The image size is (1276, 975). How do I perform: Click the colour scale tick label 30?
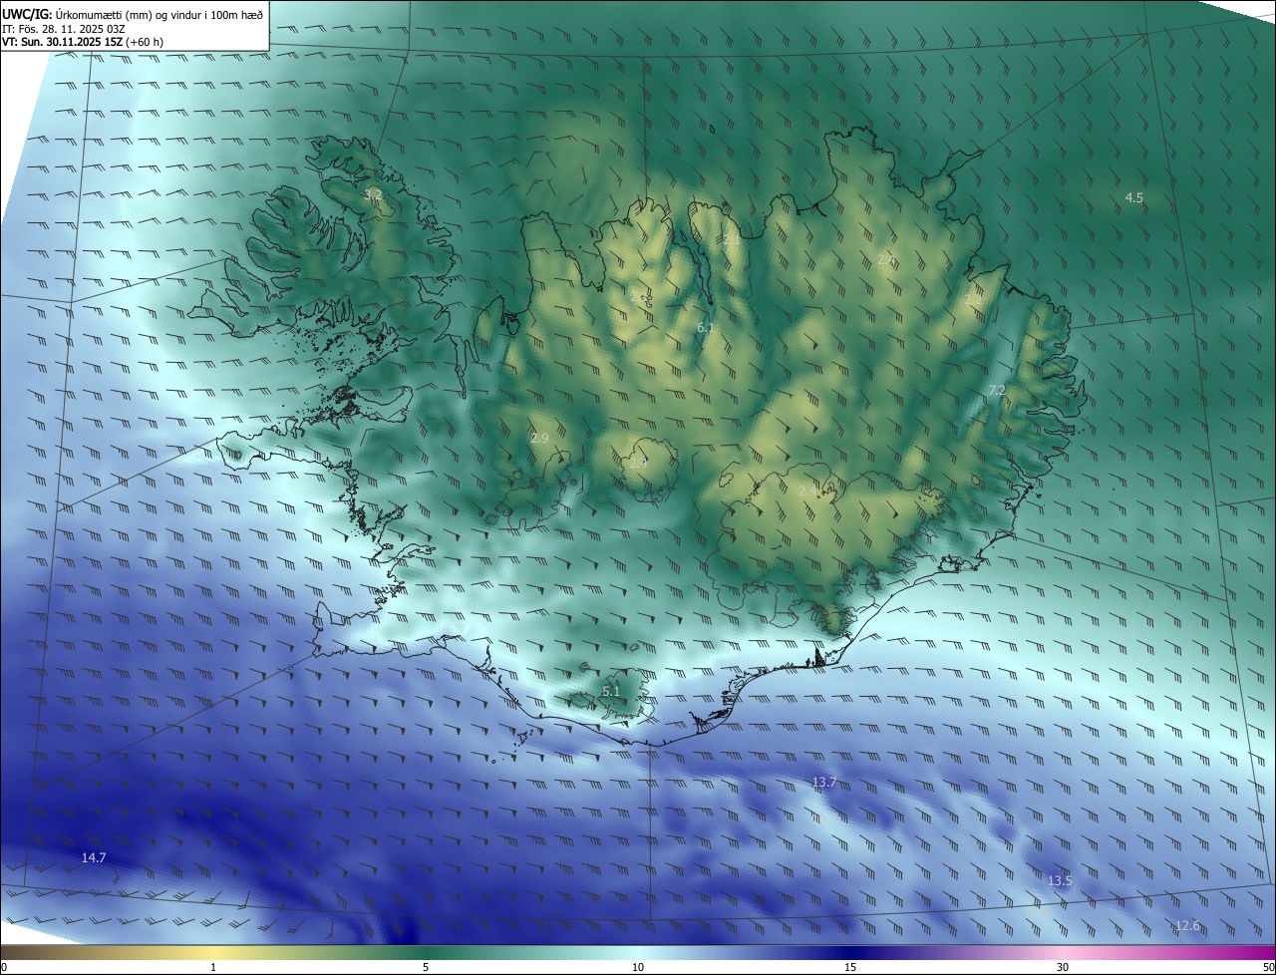1063,967
